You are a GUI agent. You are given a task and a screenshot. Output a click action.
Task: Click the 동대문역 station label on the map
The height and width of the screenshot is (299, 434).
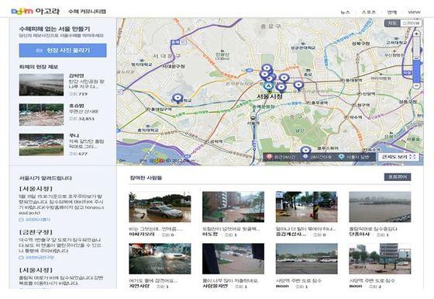click(353, 80)
